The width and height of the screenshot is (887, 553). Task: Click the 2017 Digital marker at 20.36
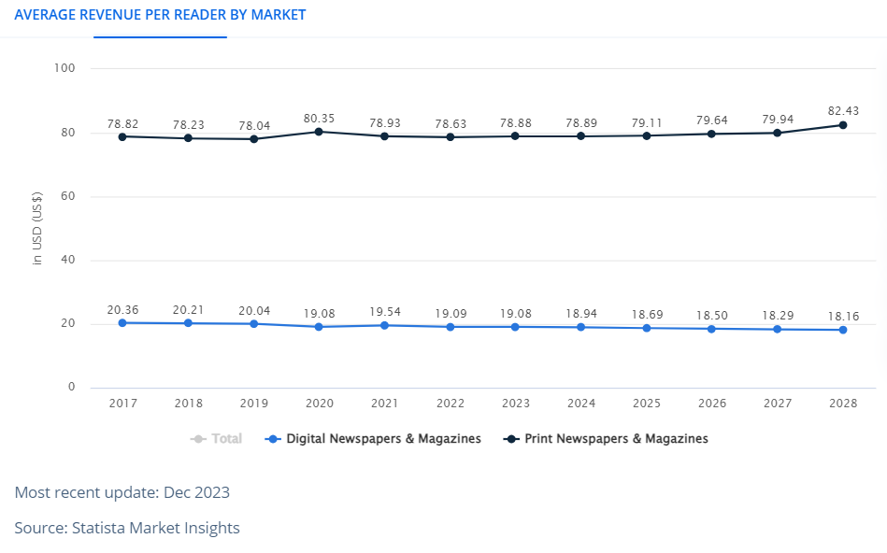(x=122, y=322)
